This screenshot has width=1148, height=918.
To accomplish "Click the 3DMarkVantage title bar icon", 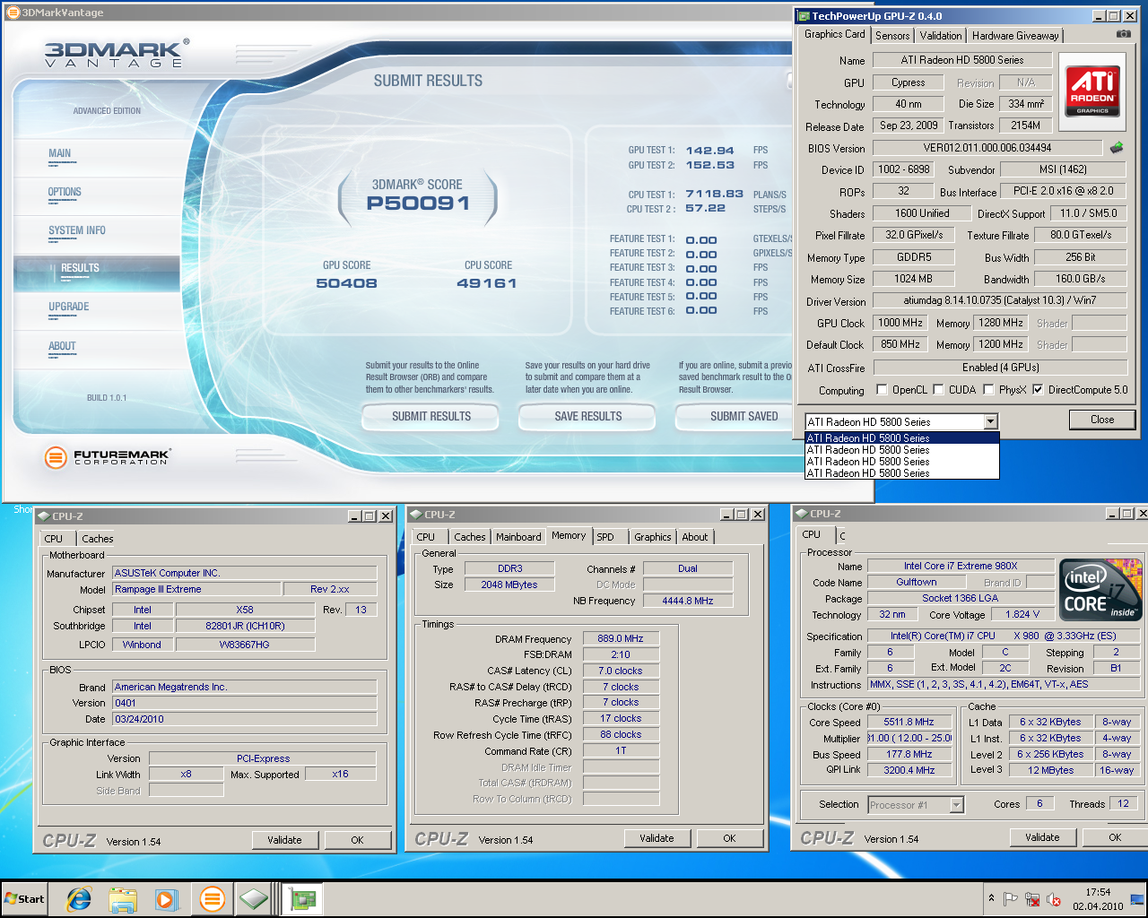I will click(x=13, y=13).
